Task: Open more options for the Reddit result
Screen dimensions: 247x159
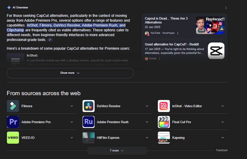Action: [x=160, y=58]
